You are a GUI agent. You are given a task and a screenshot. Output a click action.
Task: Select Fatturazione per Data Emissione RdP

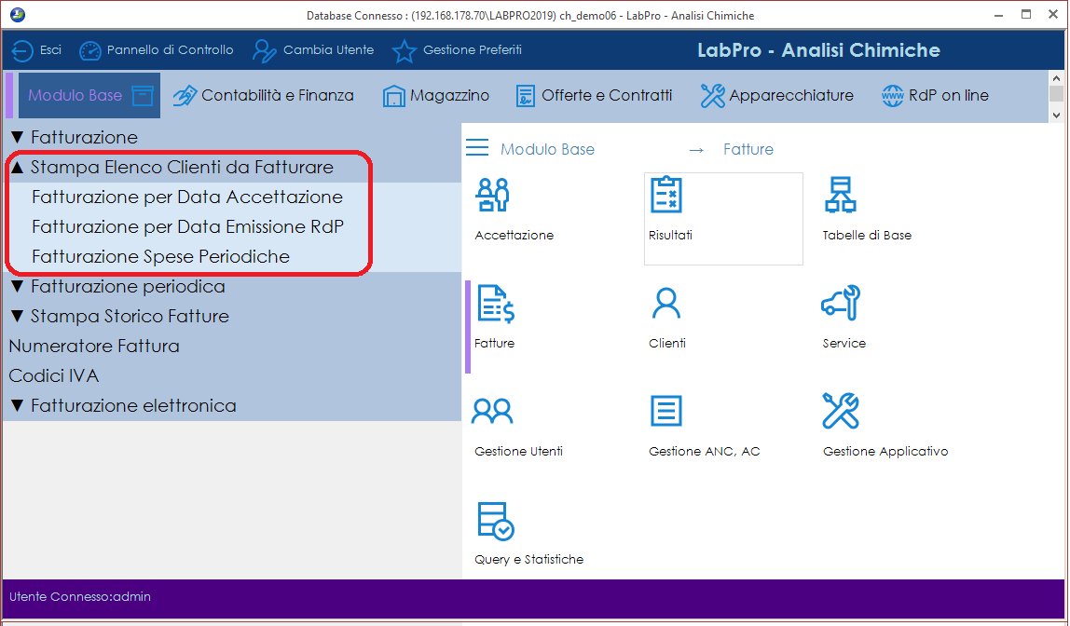pos(187,226)
